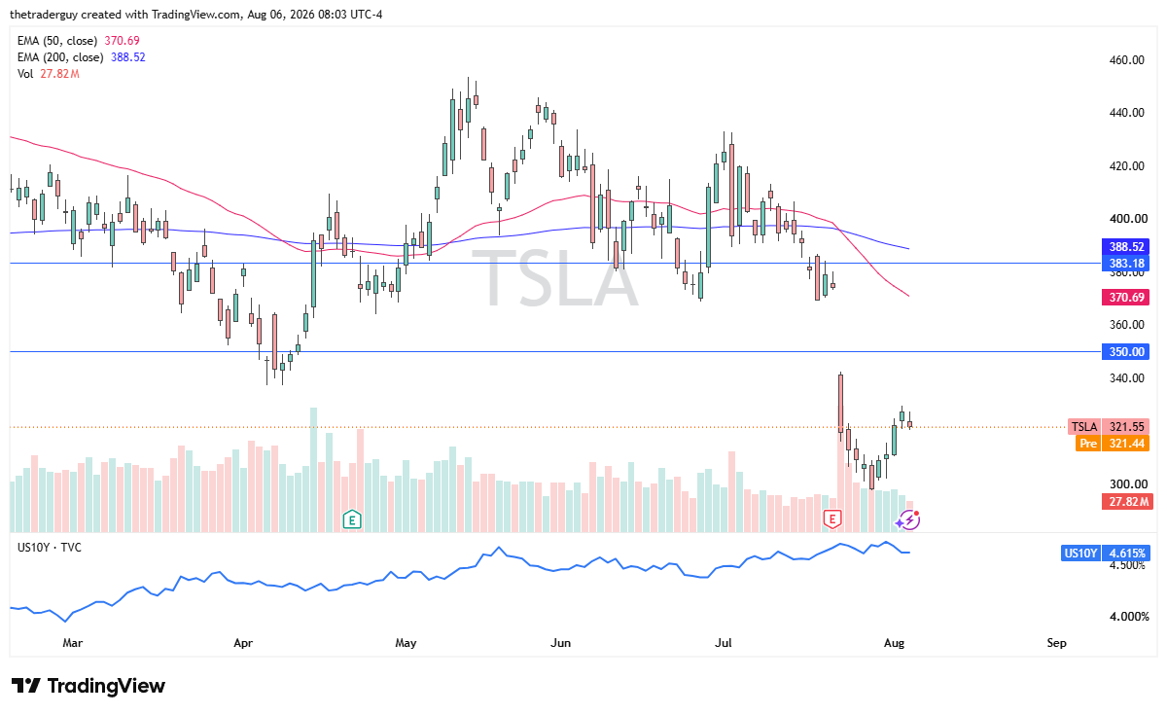Click the Apr label on the time axis
1167x715 pixels.
[243, 643]
